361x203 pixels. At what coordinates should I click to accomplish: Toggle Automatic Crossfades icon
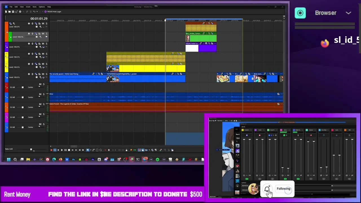143,150
